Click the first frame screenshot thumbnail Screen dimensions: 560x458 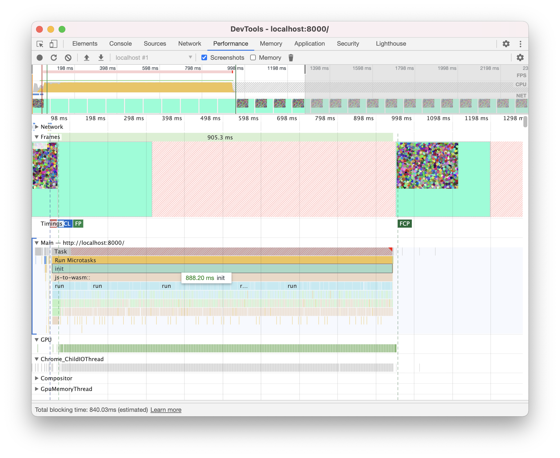pyautogui.click(x=45, y=166)
